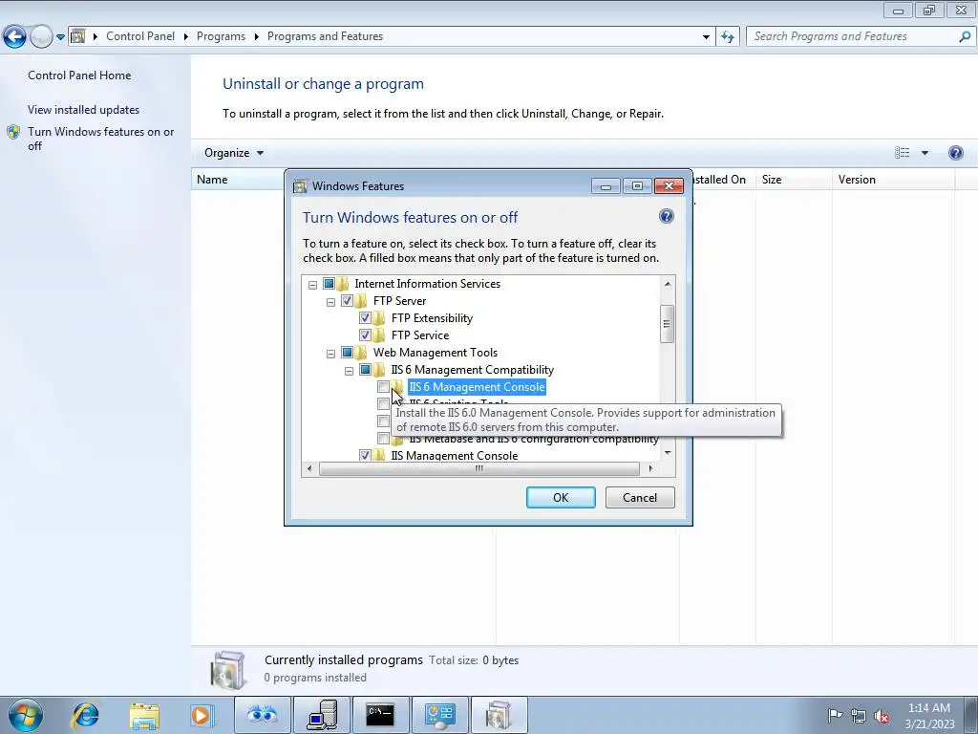Open the address bar history dropdown
Image resolution: width=978 pixels, height=734 pixels.
706,36
